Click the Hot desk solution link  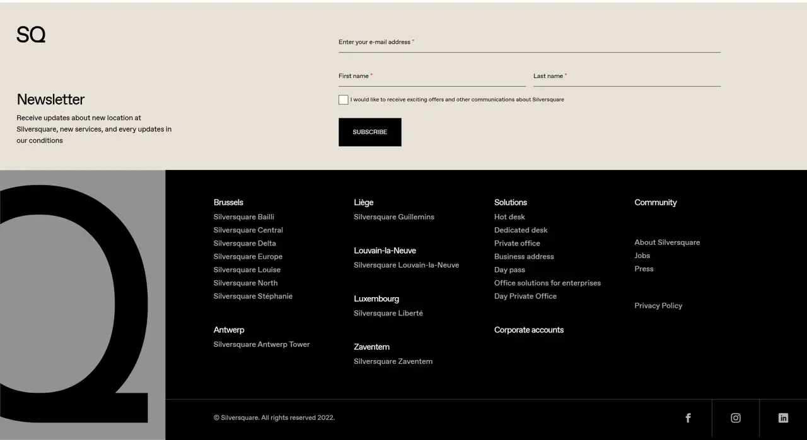[x=509, y=217]
